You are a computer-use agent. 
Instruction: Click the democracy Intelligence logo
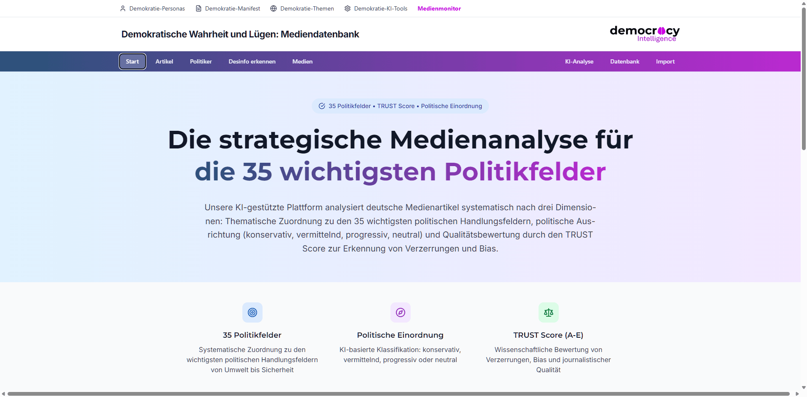point(645,34)
